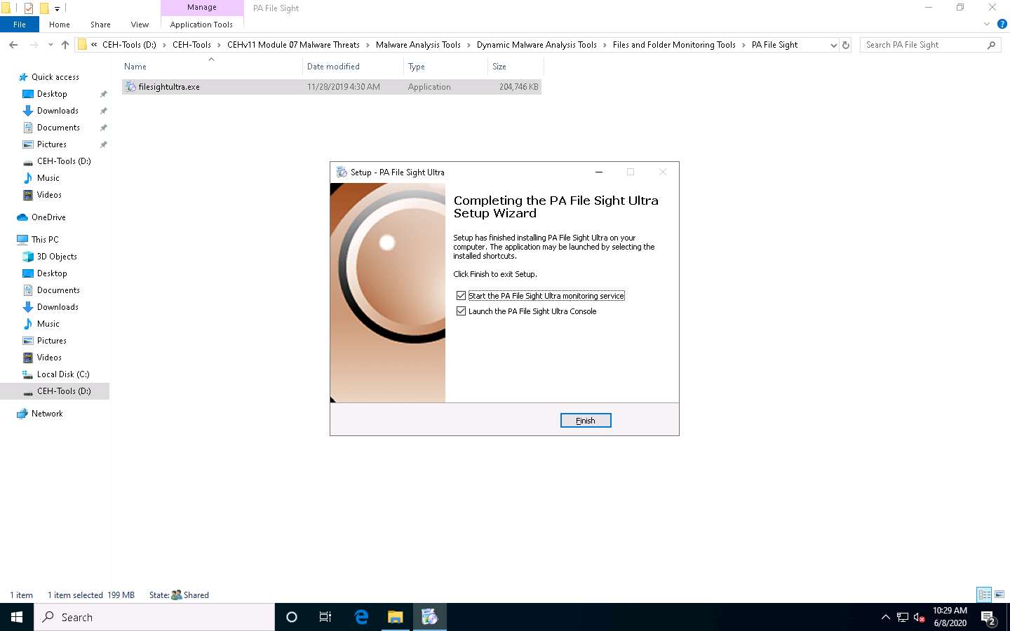Show hidden tray icons chevron
The height and width of the screenshot is (631, 1010).
click(x=885, y=617)
